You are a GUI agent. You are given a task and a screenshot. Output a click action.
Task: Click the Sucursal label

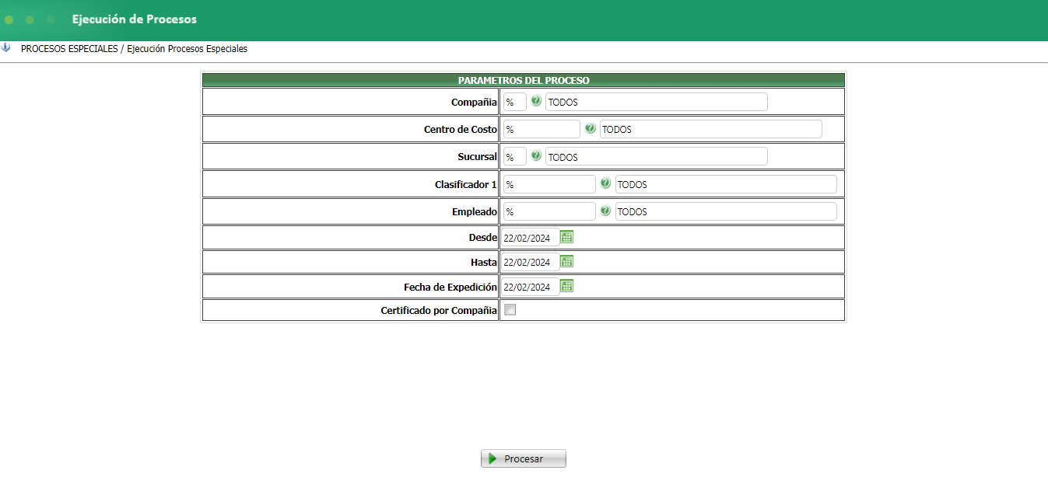(x=478, y=156)
